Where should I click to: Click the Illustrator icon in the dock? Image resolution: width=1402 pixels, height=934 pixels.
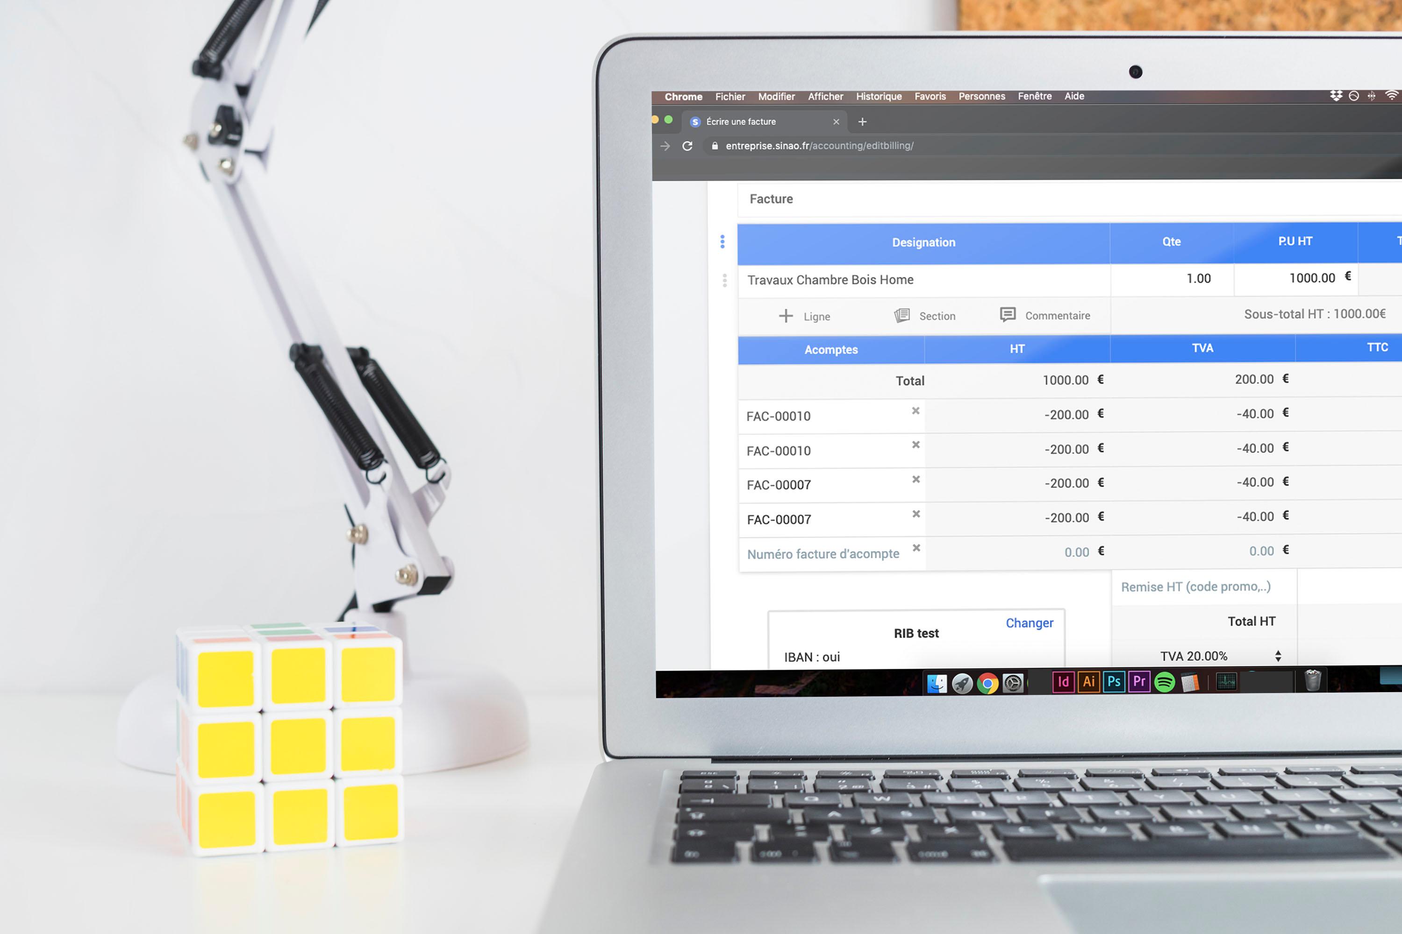point(1088,682)
